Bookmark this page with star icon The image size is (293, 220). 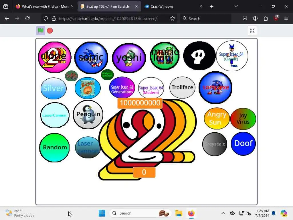point(173,18)
